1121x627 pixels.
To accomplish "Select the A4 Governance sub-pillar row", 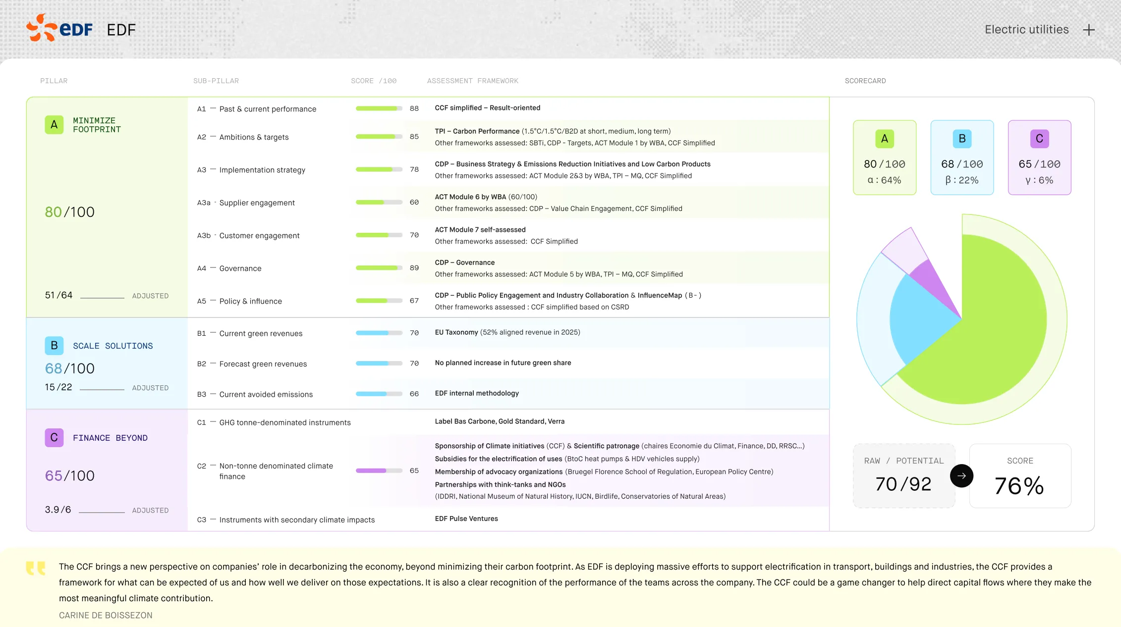I will [508, 268].
